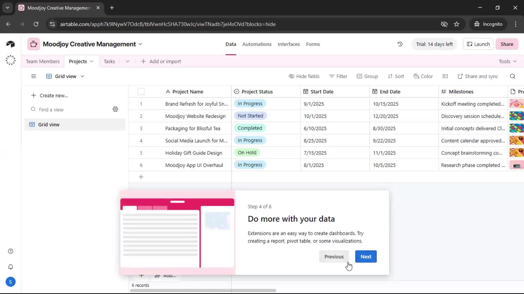Click the site information icon in address bar
Screen dimensions: 524x294
(x=52, y=24)
